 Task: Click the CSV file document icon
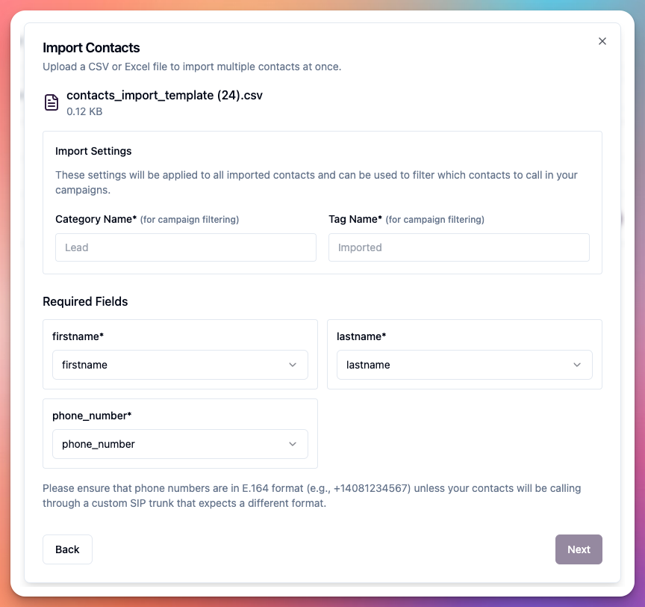click(x=52, y=102)
